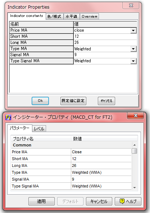The width and height of the screenshot is (150, 213).
Task: Click Type MA label in lower dialog
Action: point(19,172)
